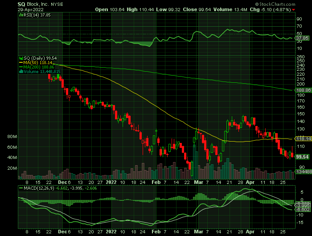The image size is (312, 236).
Task: Click the MA(50) 118.14 legend entry
Action: tap(38, 63)
